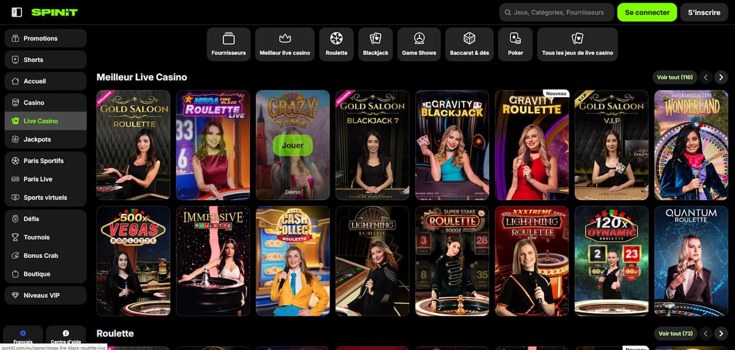Choose the Français language button
This screenshot has height=350, width=735.
pyautogui.click(x=23, y=337)
